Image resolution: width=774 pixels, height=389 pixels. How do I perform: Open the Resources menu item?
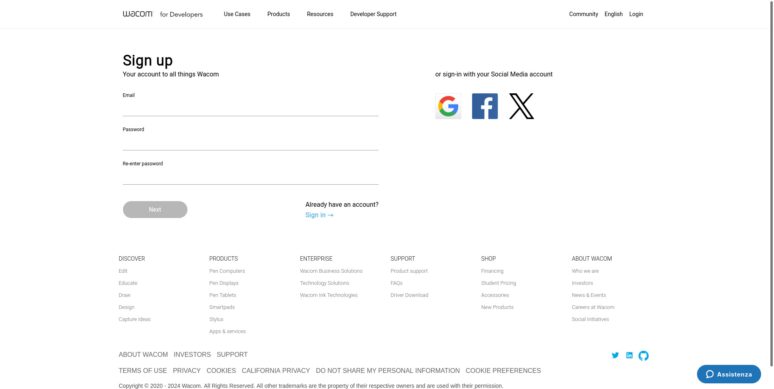coord(320,14)
